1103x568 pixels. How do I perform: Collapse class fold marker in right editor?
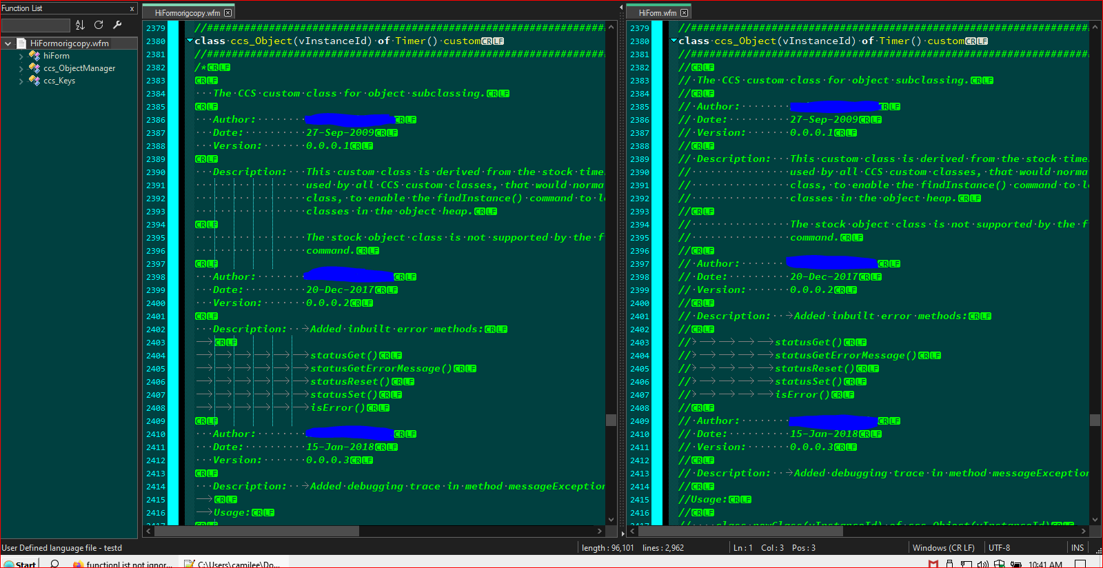(x=674, y=41)
